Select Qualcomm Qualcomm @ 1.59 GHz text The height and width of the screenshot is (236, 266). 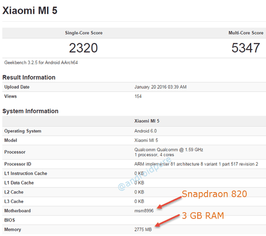(x=169, y=150)
